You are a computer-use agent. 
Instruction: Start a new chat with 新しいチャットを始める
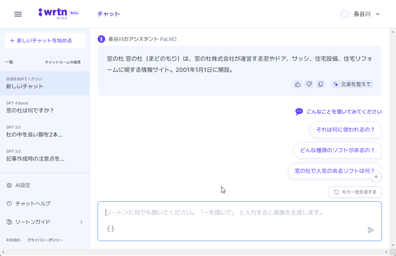pos(45,41)
